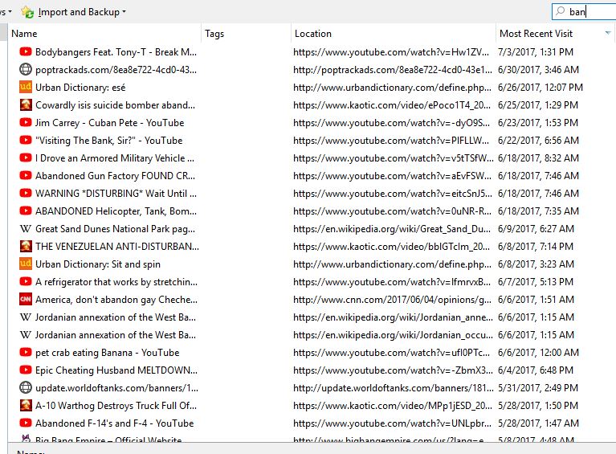Click the Import and Backup star icon
The image size is (616, 454).
(27, 12)
